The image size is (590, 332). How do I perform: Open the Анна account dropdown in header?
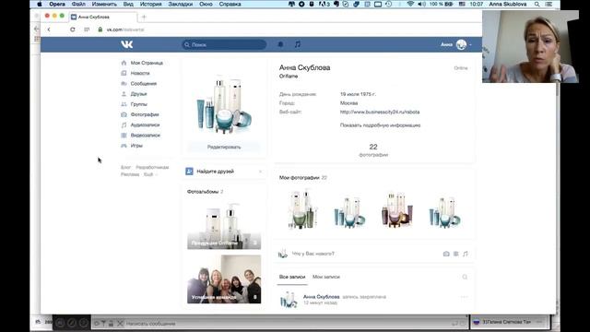(456, 44)
